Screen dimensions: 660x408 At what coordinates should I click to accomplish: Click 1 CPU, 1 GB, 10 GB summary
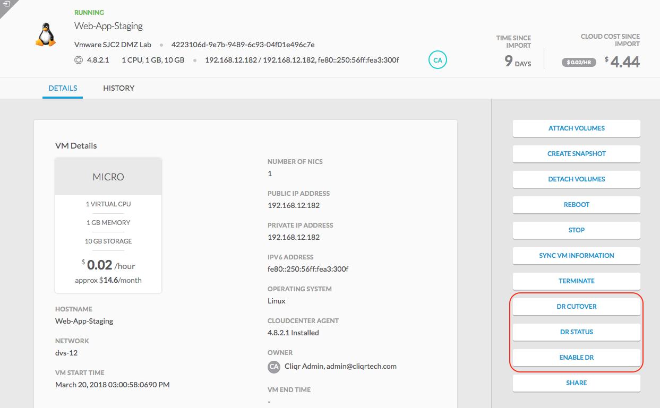coord(153,60)
